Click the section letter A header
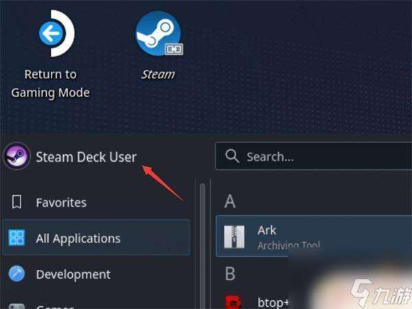This screenshot has width=412, height=309. 230,201
